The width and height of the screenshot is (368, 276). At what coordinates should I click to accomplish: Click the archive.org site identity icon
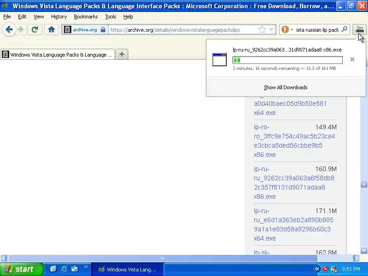click(67, 29)
